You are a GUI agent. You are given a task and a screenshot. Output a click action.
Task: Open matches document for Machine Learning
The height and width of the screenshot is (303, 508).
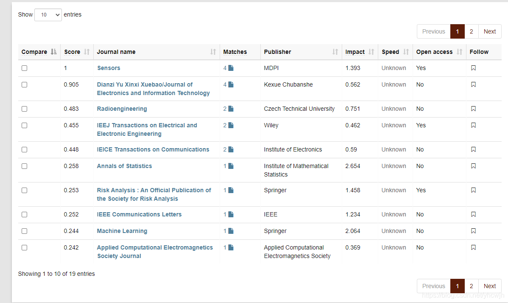pyautogui.click(x=231, y=231)
